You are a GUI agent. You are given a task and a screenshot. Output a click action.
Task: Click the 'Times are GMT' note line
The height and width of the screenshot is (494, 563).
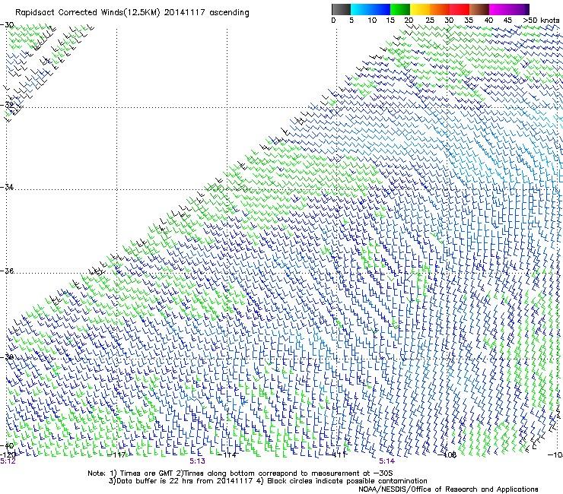click(x=240, y=473)
